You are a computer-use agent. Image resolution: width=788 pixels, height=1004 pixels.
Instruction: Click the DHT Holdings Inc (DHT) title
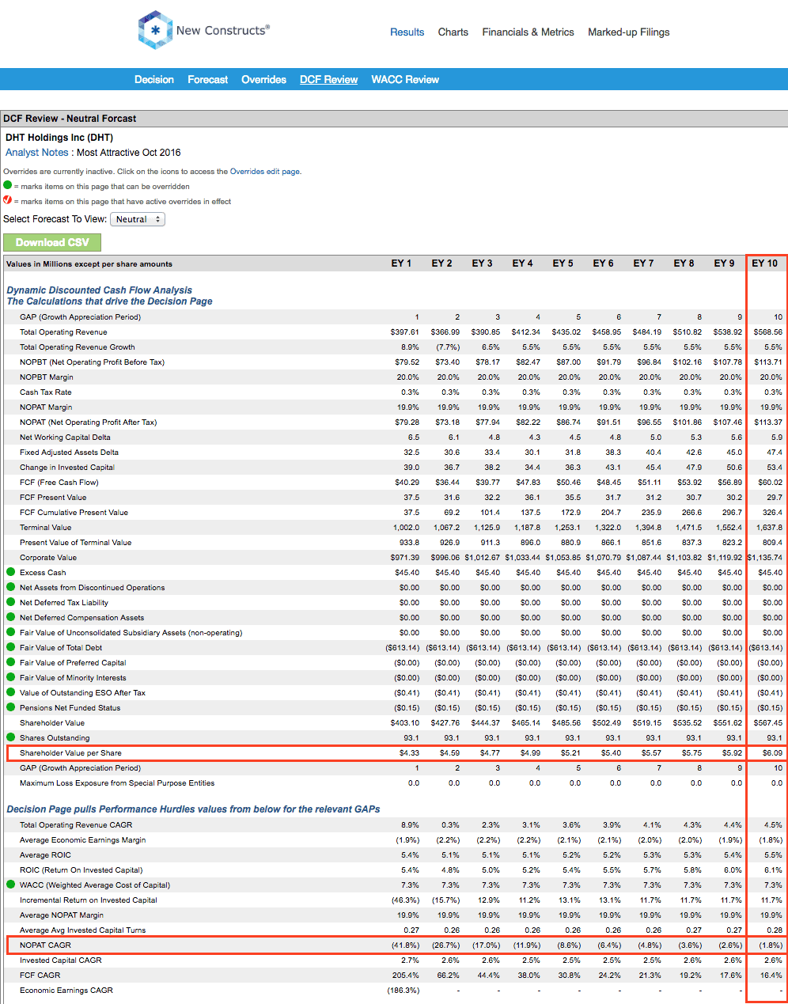(x=59, y=138)
